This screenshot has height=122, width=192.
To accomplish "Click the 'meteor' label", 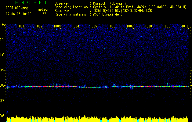I will click(x=43, y=9).
